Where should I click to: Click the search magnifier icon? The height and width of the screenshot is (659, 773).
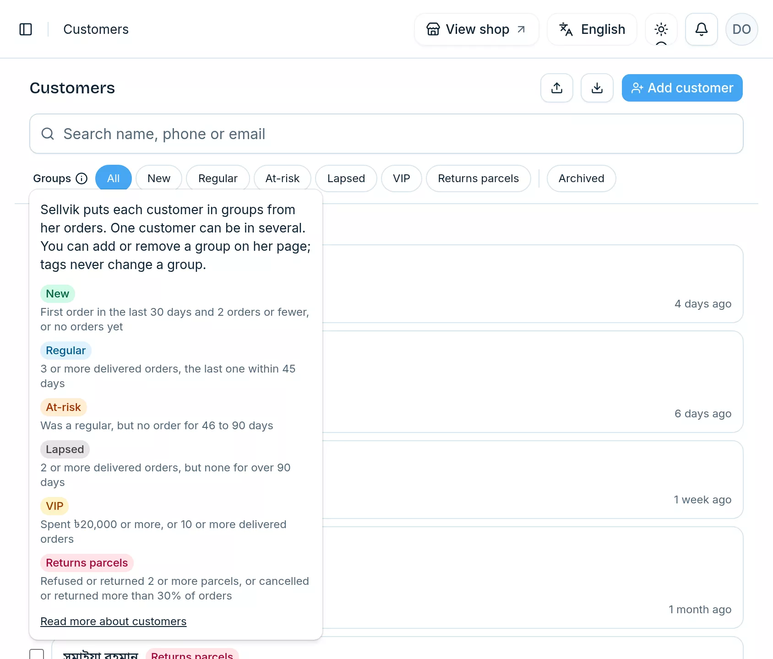(x=48, y=134)
